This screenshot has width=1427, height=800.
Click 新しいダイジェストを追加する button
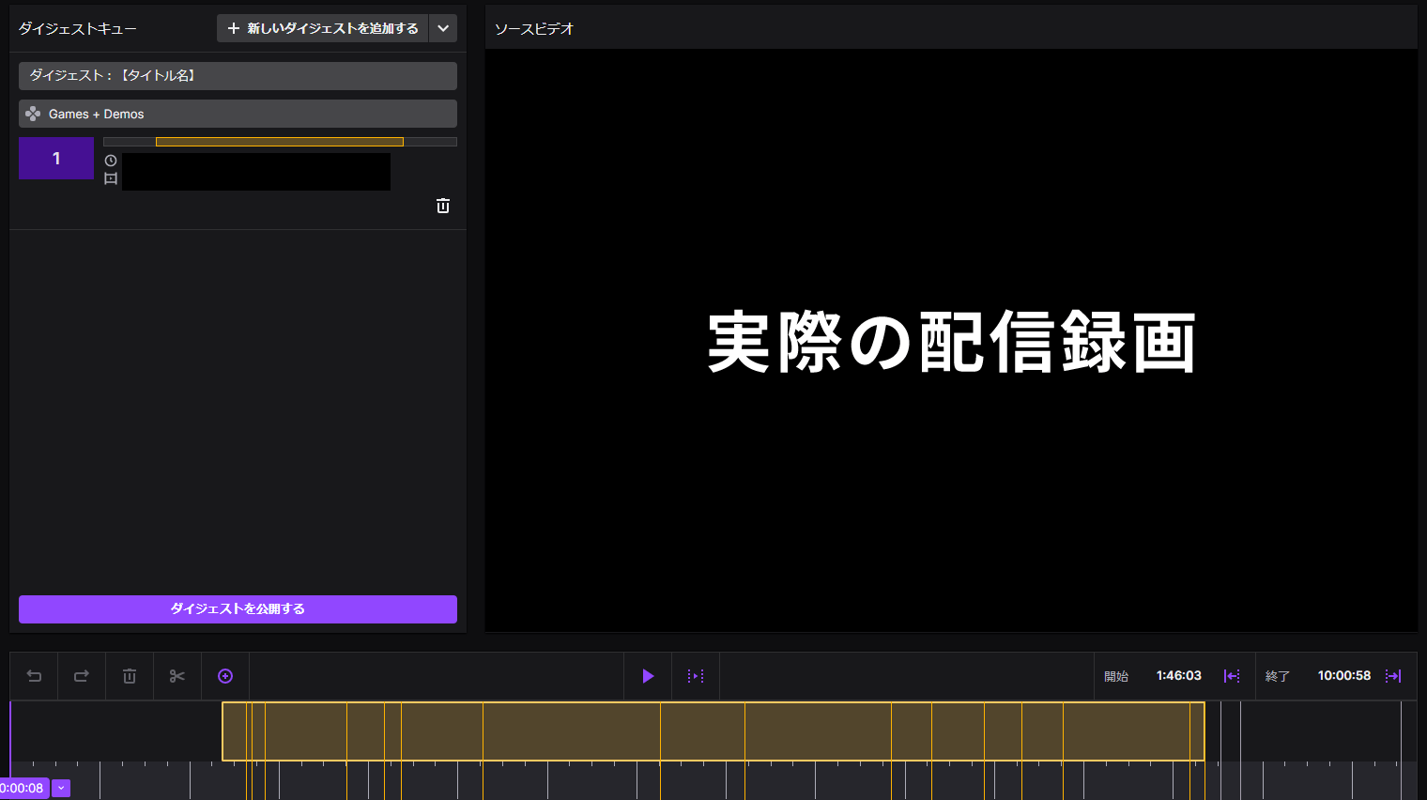click(x=323, y=28)
